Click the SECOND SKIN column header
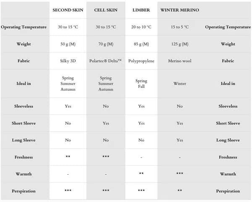This screenshot has width=252, height=202. click(68, 10)
